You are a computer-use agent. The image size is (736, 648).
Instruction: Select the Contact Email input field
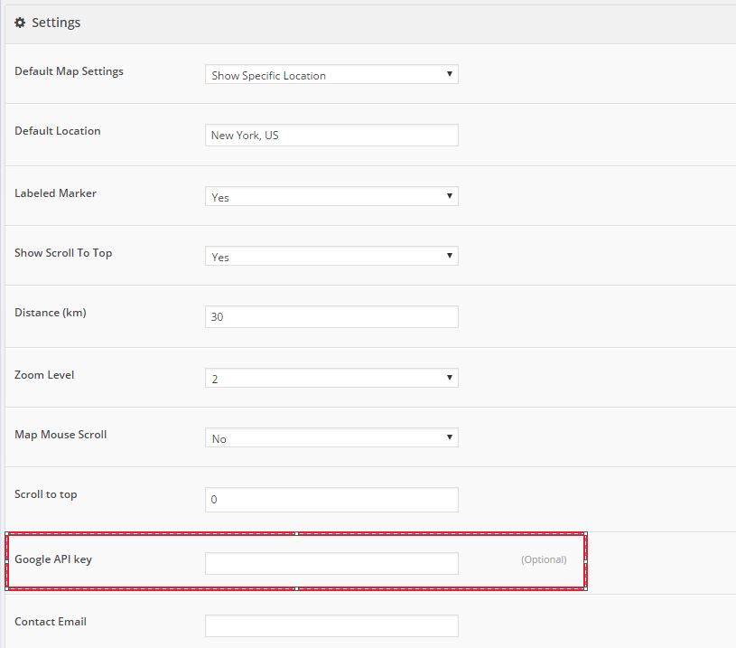(331, 625)
